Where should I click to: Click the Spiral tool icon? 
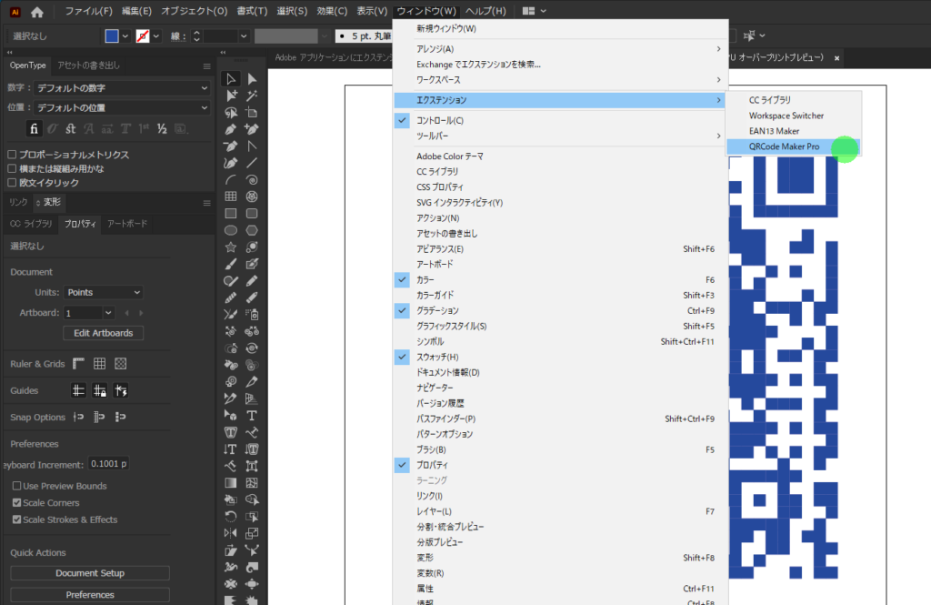(x=252, y=180)
